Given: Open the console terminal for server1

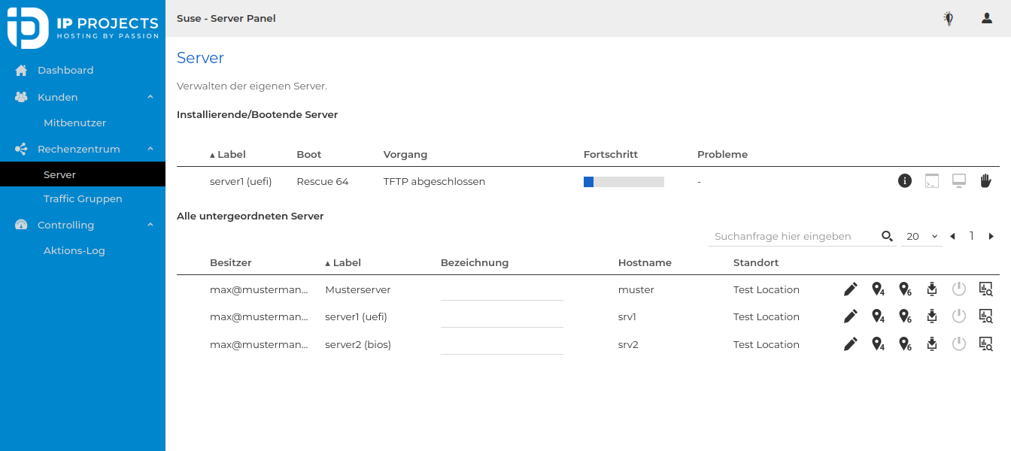Looking at the screenshot, I should click(932, 180).
